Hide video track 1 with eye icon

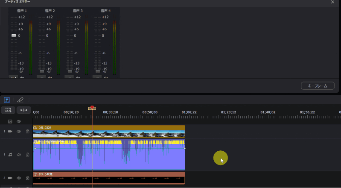[x=19, y=132]
